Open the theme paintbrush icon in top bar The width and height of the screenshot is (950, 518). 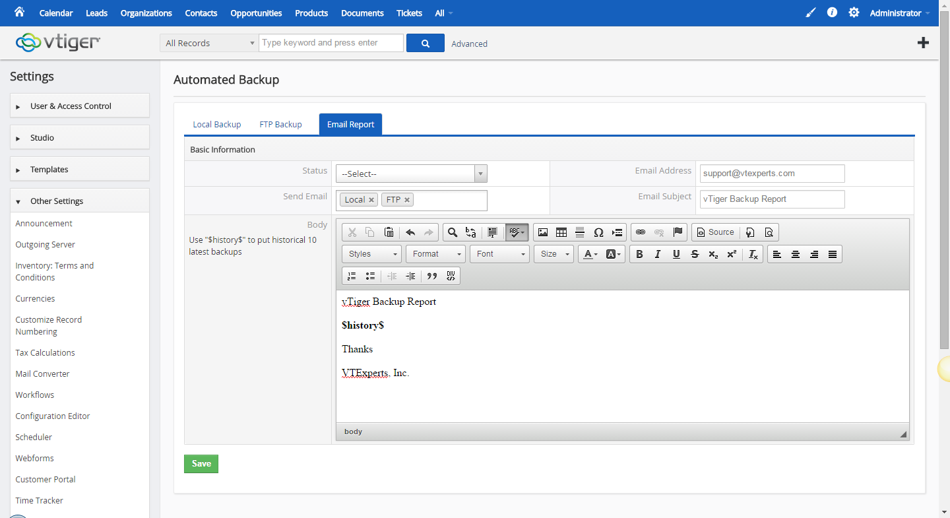(811, 13)
